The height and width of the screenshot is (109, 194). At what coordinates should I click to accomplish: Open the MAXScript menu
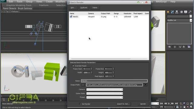coord(161,2)
